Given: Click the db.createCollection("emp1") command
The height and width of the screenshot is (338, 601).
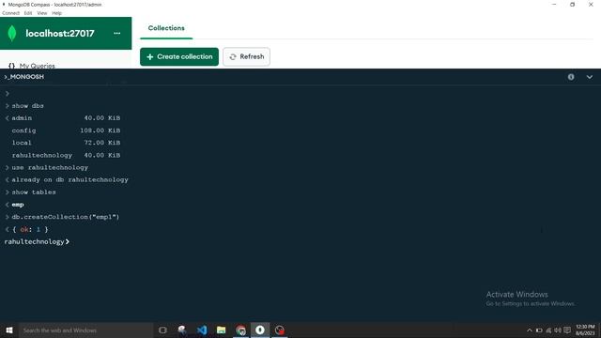Looking at the screenshot, I should coord(66,217).
